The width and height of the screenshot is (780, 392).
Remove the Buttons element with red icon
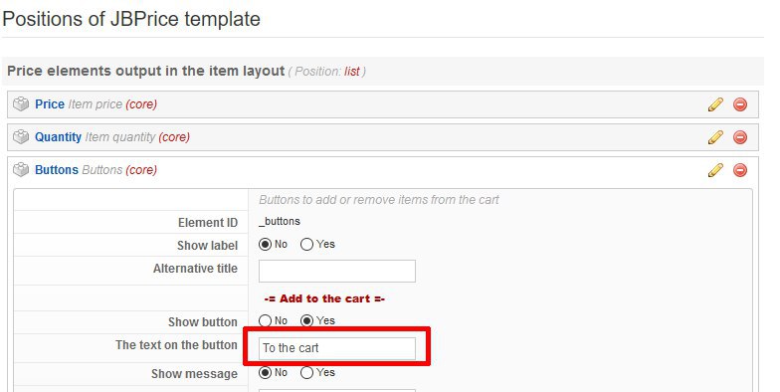tap(740, 170)
